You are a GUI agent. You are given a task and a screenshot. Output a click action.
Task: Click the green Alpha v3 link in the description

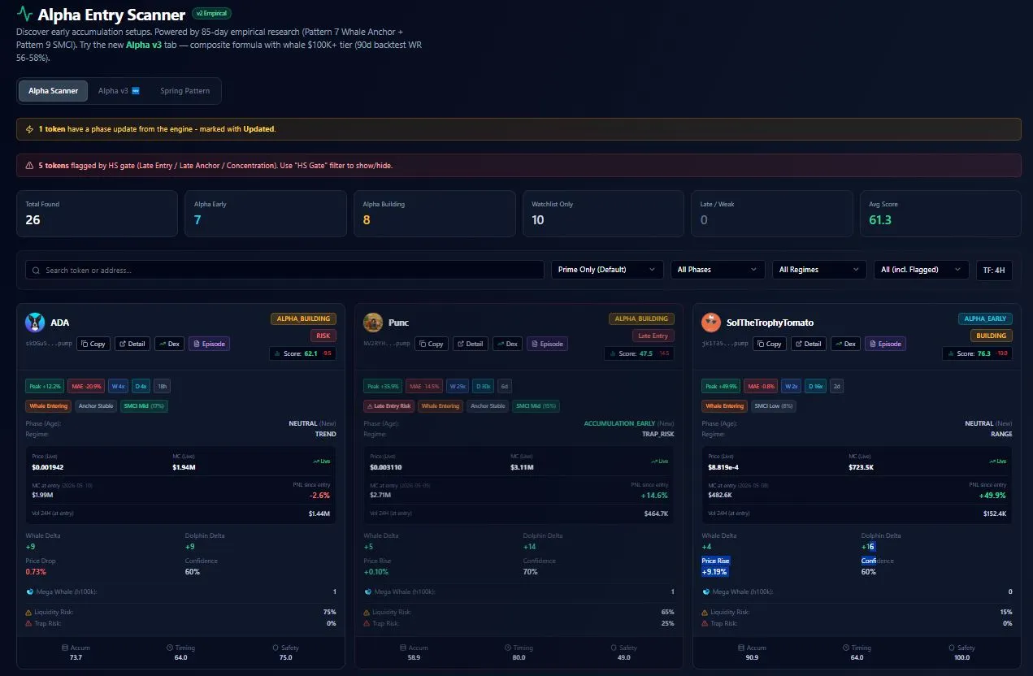(145, 45)
